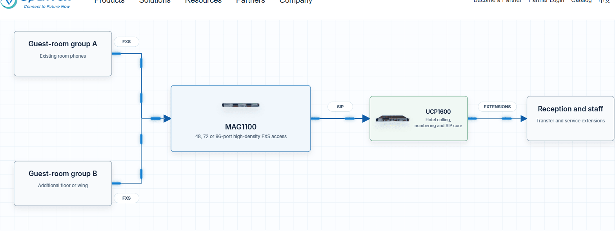Click the 'Existing room phones' caption

click(x=63, y=56)
